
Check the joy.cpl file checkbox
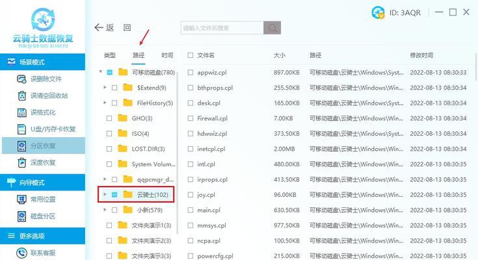point(191,195)
